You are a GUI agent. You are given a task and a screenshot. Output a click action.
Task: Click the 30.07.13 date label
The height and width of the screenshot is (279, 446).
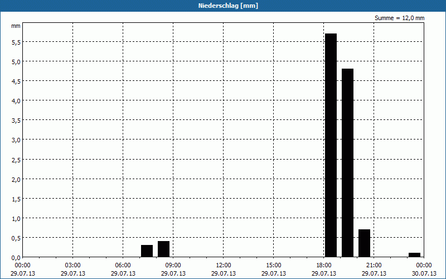pyautogui.click(x=424, y=273)
